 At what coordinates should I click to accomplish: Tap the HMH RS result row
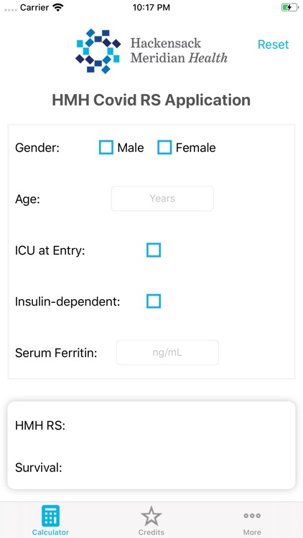click(x=151, y=426)
